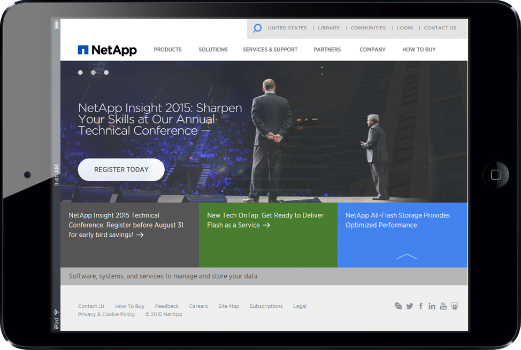Click the hero headline NetApp Insight 2015

point(160,119)
